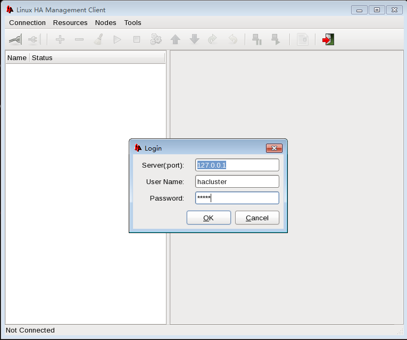407x340 pixels.
Task: Minimize the main Management Client window
Action: click(x=359, y=10)
